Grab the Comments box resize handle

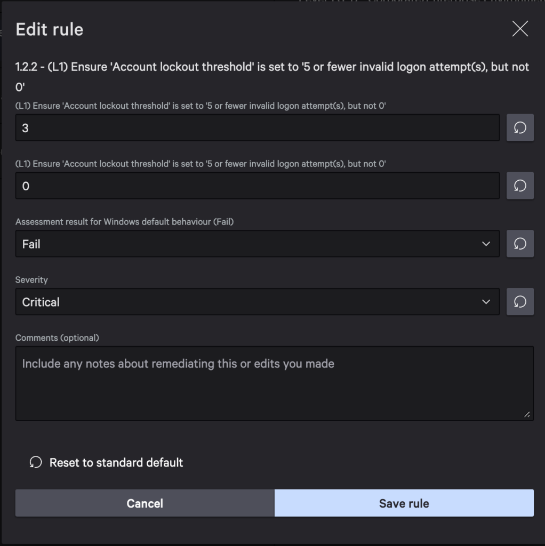tap(527, 414)
